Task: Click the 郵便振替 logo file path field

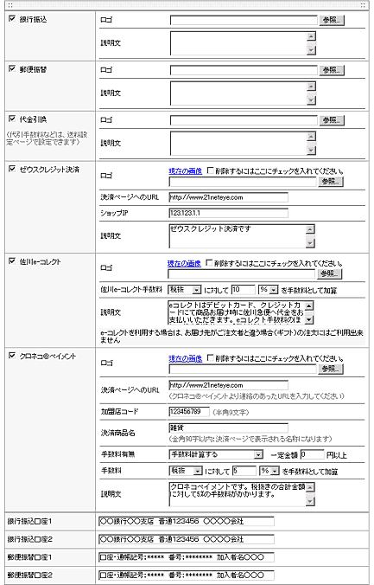Action: 244,70
